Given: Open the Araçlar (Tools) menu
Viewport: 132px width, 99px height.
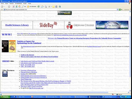Looking at the screenshot, I should click(25, 4).
